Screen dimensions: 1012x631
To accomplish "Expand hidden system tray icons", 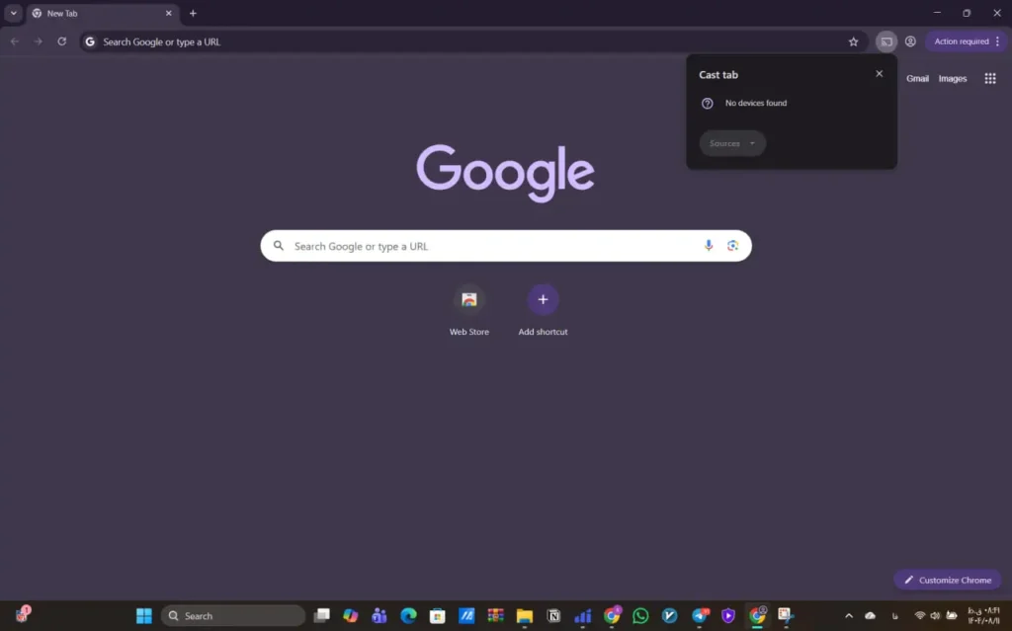I will 848,615.
